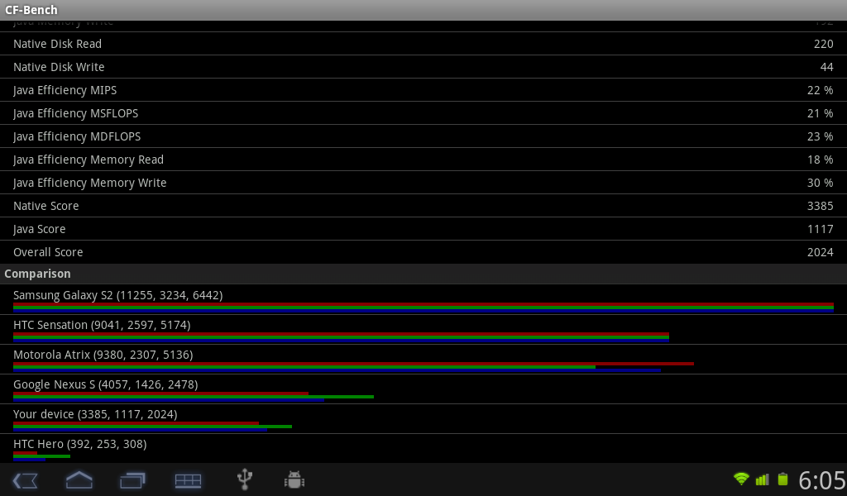The image size is (847, 496).
Task: Tap the Overall Score row value 2024
Action: pos(820,252)
